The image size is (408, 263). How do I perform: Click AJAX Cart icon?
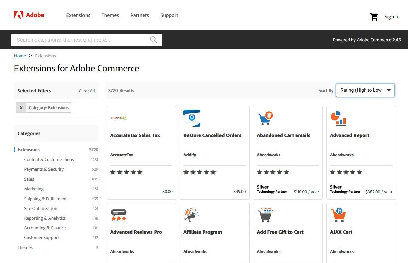click(x=338, y=215)
